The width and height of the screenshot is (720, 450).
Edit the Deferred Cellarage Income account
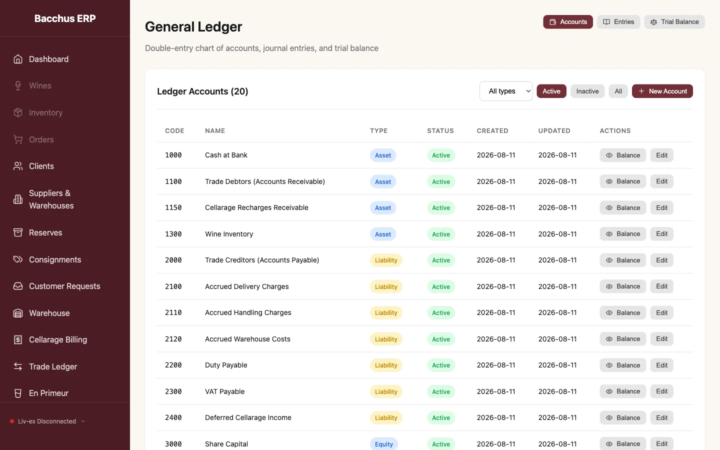(x=662, y=417)
